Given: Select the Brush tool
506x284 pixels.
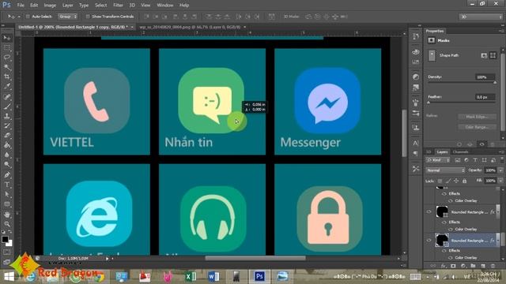Looking at the screenshot, I should coord(7,106).
